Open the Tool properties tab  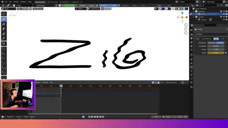click(x=192, y=30)
